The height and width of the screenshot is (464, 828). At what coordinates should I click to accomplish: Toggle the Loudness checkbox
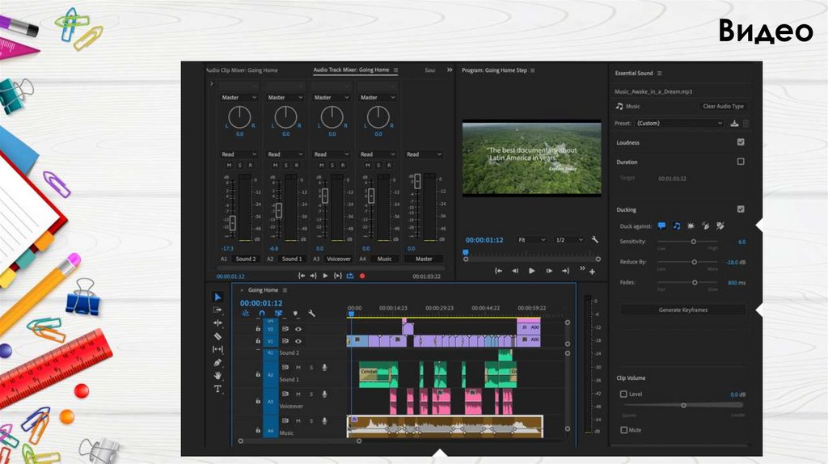pos(740,142)
